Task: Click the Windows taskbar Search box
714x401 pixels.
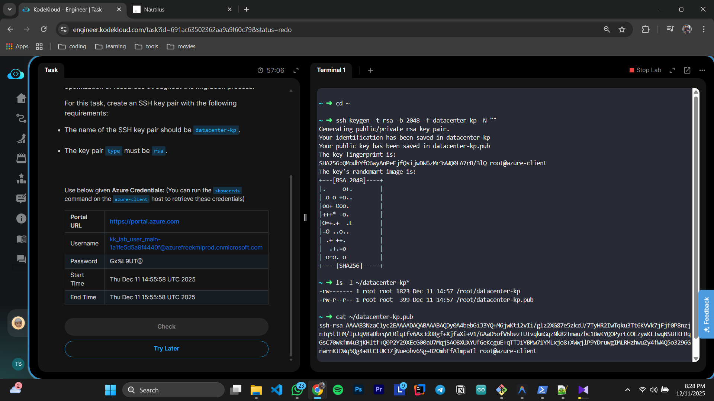Action: tap(174, 390)
